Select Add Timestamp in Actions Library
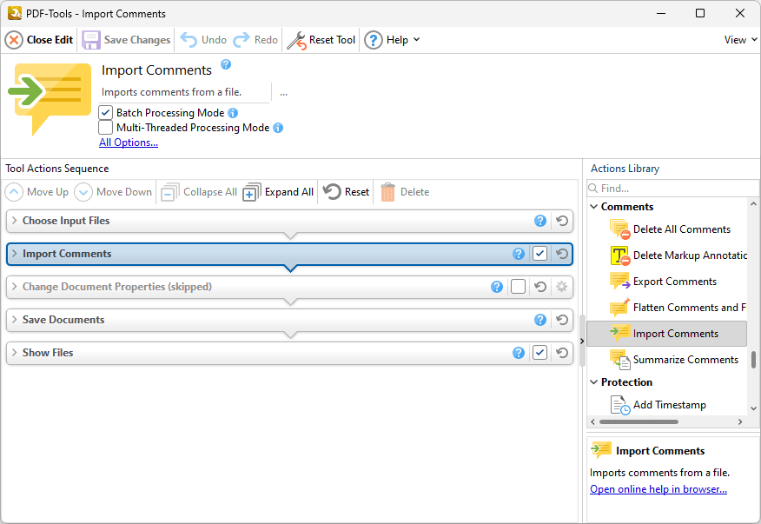This screenshot has width=761, height=524. click(658, 405)
